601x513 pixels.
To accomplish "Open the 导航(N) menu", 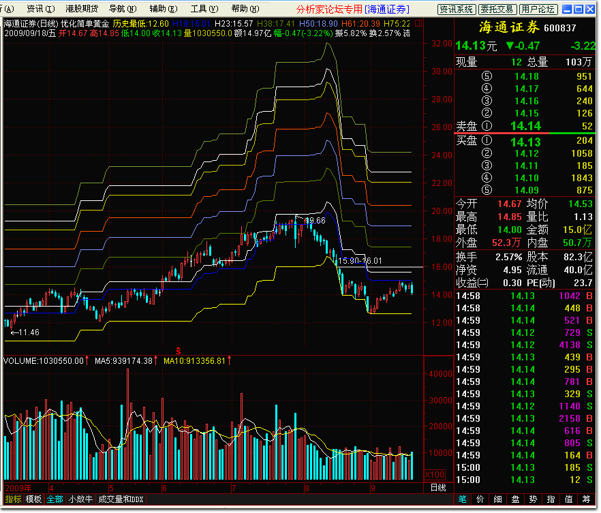I will pyautogui.click(x=123, y=9).
